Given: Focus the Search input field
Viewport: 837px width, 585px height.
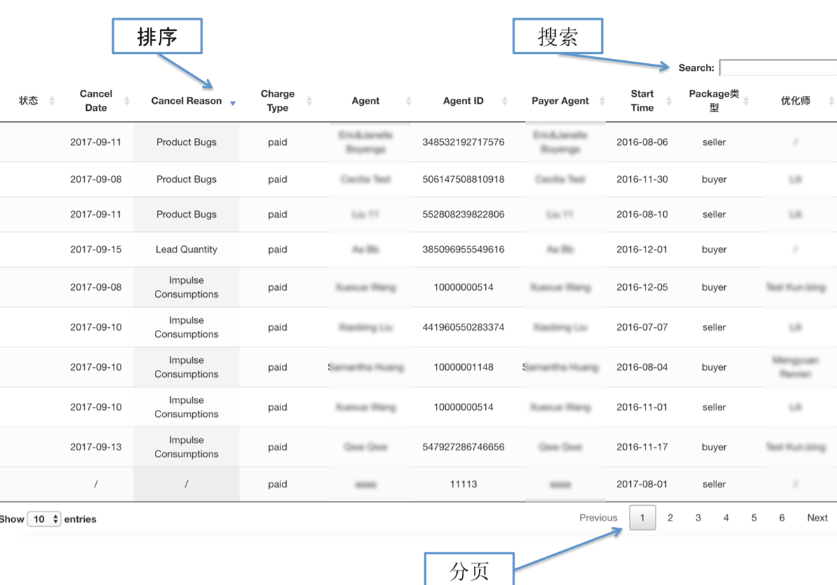Looking at the screenshot, I should 778,68.
